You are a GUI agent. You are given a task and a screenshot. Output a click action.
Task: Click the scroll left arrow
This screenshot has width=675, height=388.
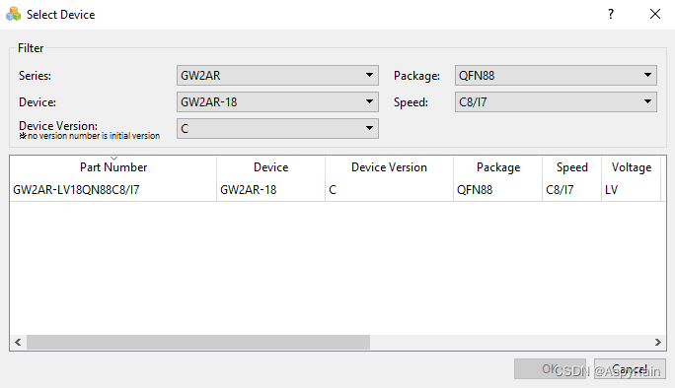pyautogui.click(x=18, y=342)
